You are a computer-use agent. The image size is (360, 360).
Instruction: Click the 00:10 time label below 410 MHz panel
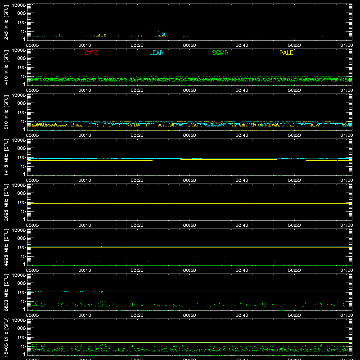85,90
